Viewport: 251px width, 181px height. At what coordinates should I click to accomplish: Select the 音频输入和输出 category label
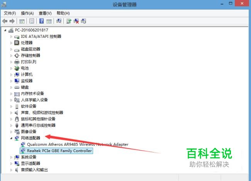coord(34,170)
